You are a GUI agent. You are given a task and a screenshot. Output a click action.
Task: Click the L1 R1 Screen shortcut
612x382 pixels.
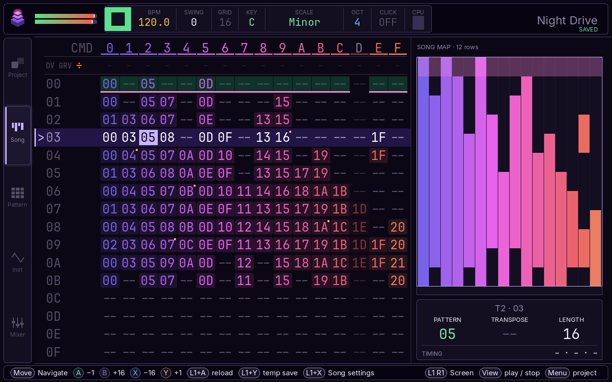[x=449, y=373]
